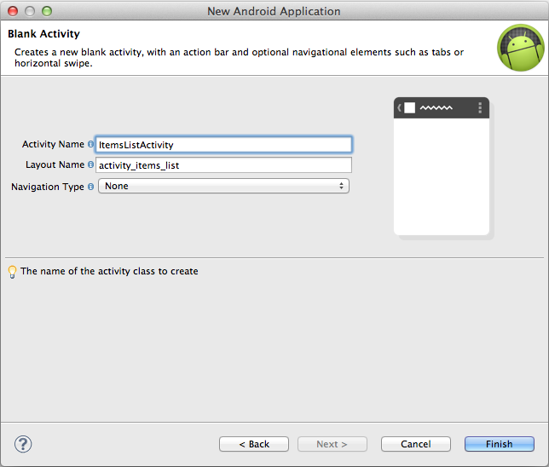Focus the Layout Name text field
549x467 pixels.
pos(223,164)
